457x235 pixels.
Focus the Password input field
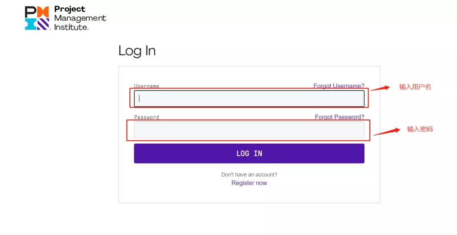[x=249, y=130]
